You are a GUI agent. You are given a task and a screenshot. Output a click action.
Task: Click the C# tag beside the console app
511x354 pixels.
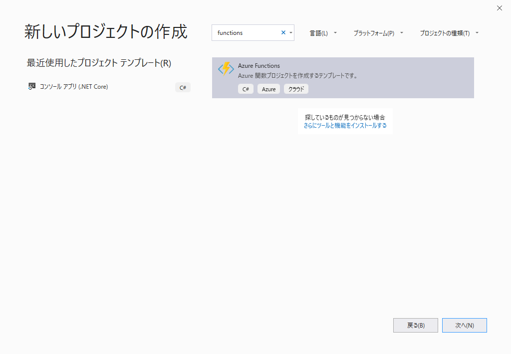click(183, 87)
